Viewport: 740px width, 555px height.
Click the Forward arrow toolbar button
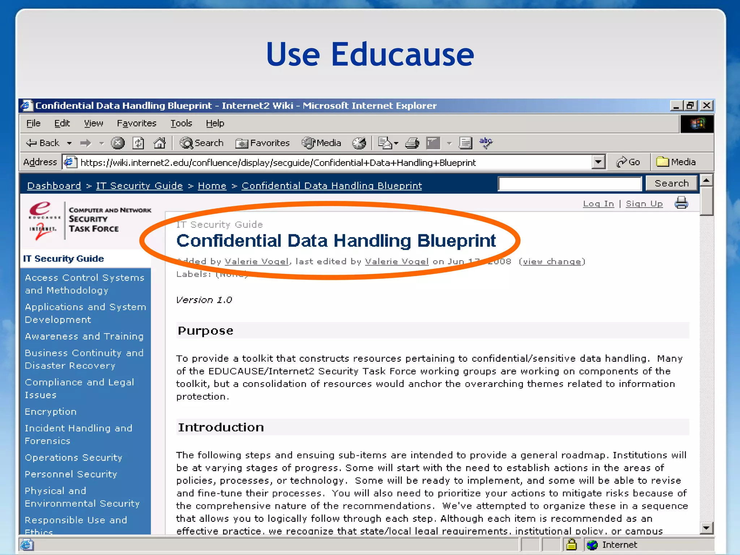coord(86,143)
